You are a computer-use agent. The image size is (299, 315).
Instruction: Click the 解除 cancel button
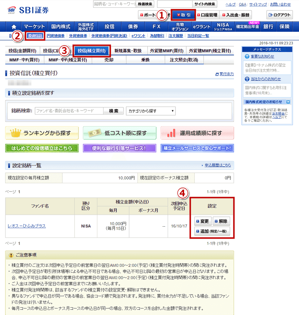click(x=222, y=221)
